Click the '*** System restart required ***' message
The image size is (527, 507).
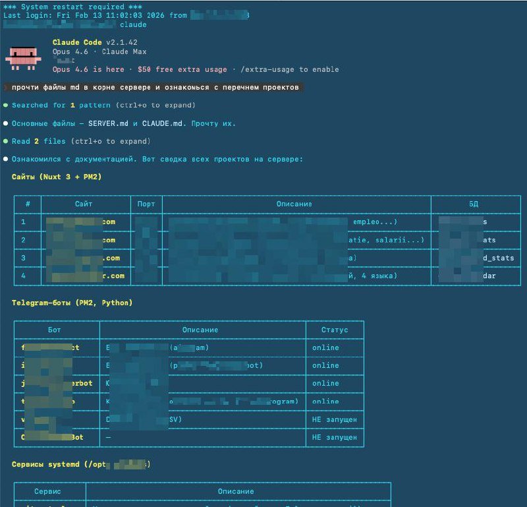[72, 7]
